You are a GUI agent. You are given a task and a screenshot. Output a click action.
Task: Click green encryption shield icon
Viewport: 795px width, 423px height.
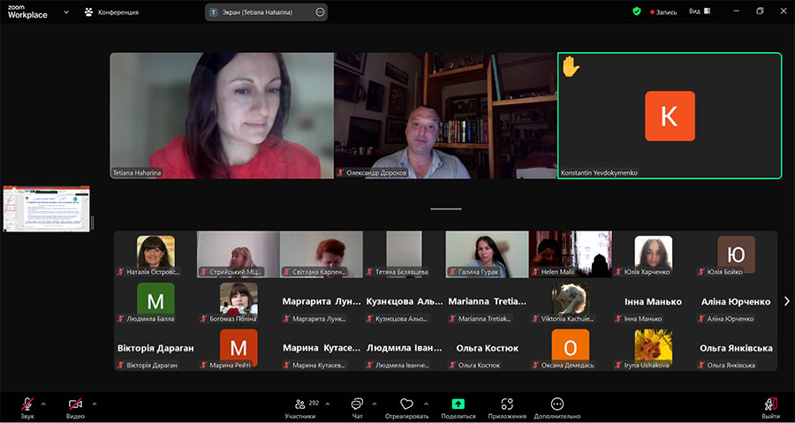pos(637,11)
